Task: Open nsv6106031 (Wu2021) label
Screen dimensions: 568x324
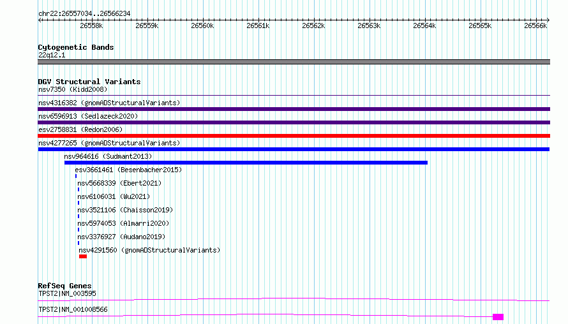Action: pyautogui.click(x=114, y=196)
